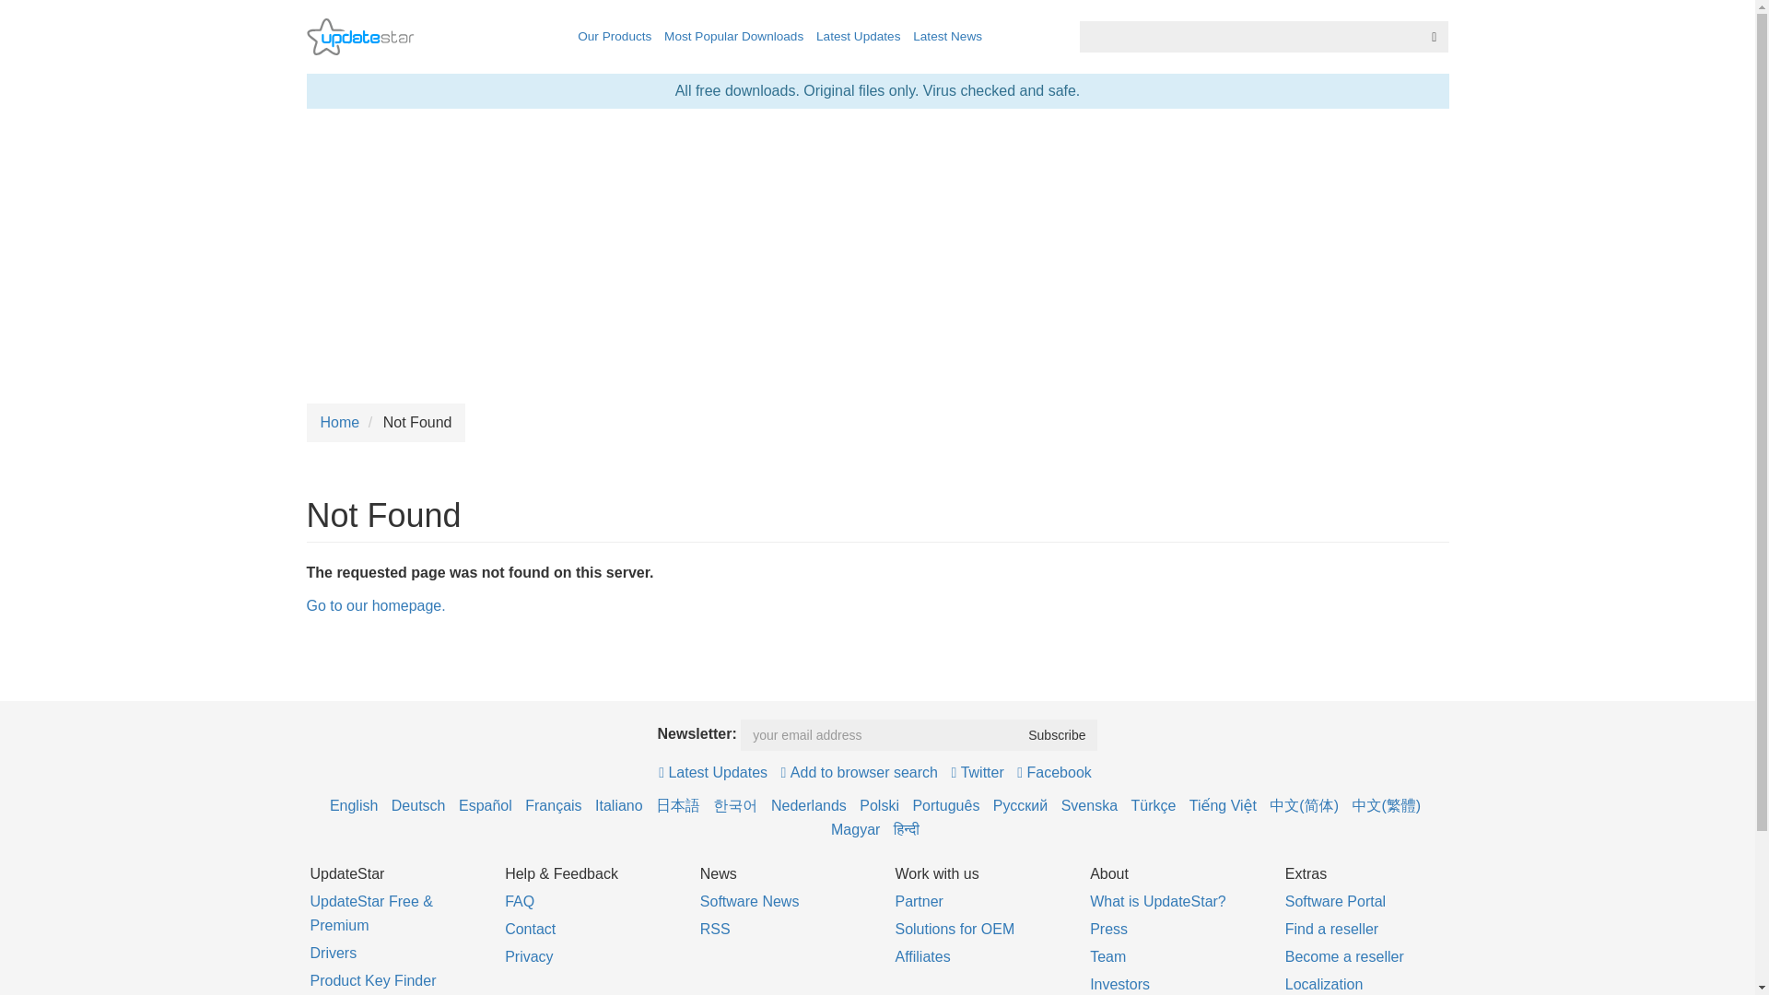Click the search magnifier button
1769x995 pixels.
point(1434,37)
